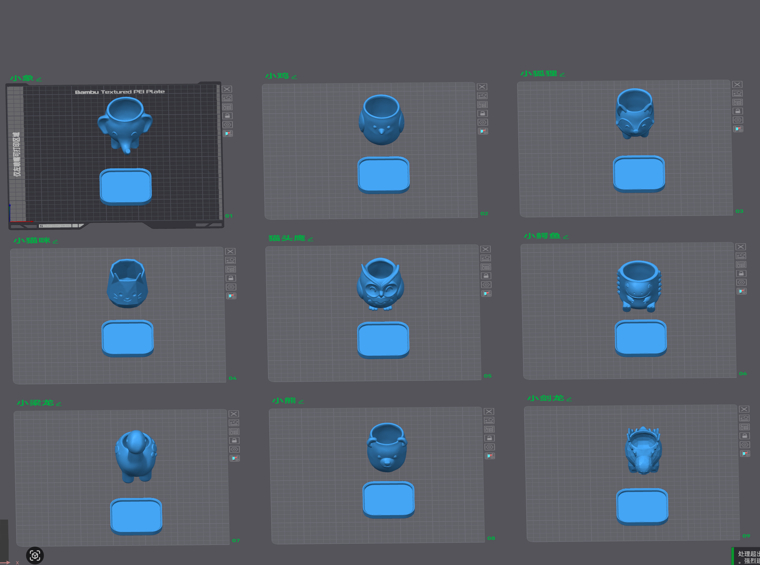
Task: Open filament settings icon on plate 09
Action: coord(745,454)
